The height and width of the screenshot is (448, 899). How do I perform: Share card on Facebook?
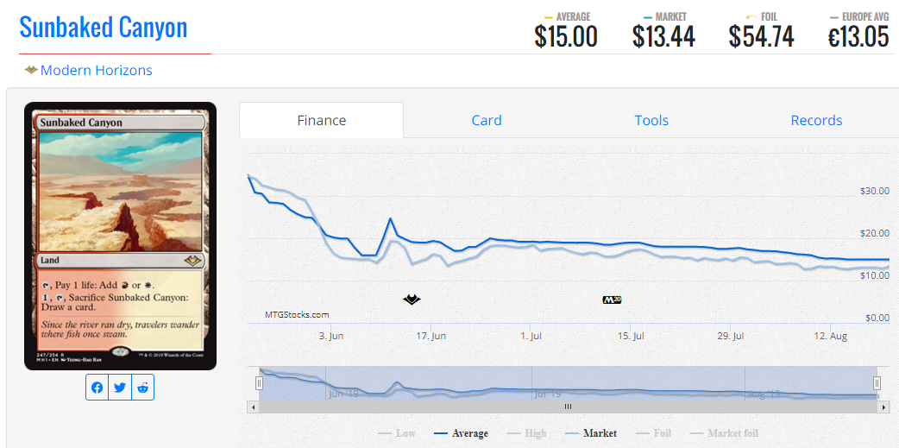point(97,388)
